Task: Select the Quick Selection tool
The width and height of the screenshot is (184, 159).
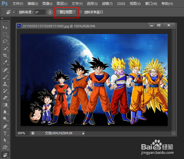Action: 5,48
